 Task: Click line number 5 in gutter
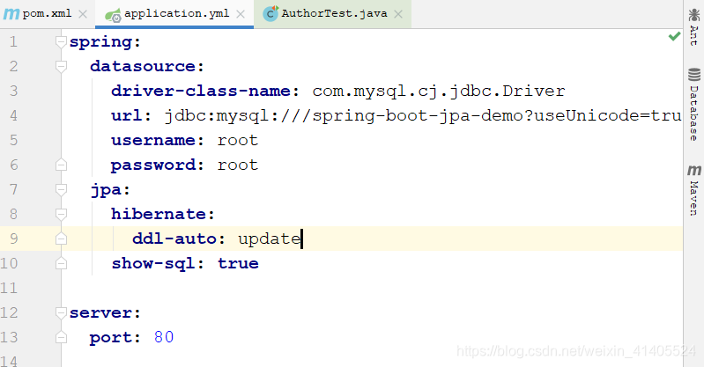pyautogui.click(x=13, y=141)
